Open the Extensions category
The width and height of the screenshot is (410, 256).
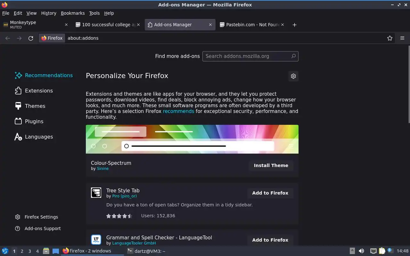[34, 91]
